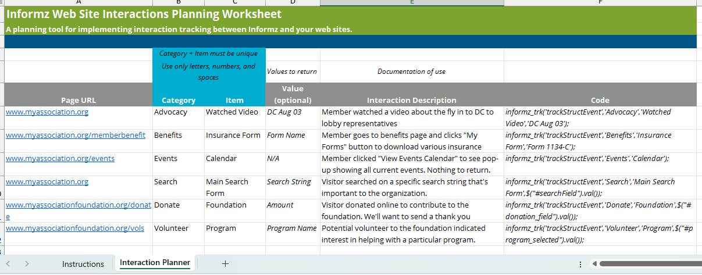Open www.myassociation.org link in Advocacy row
This screenshot has width=702, height=275.
[x=47, y=112]
